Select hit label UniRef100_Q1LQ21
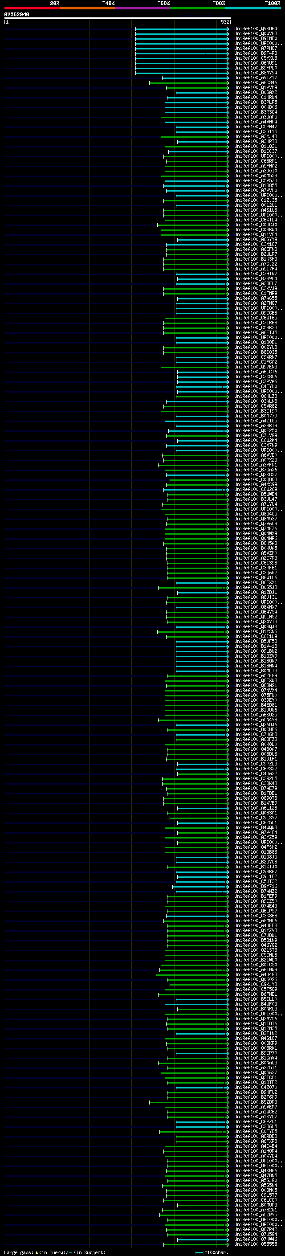This screenshot has width=285, height=1256. point(256,146)
